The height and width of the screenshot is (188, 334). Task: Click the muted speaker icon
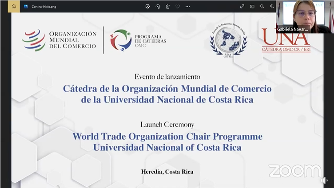tap(324, 180)
